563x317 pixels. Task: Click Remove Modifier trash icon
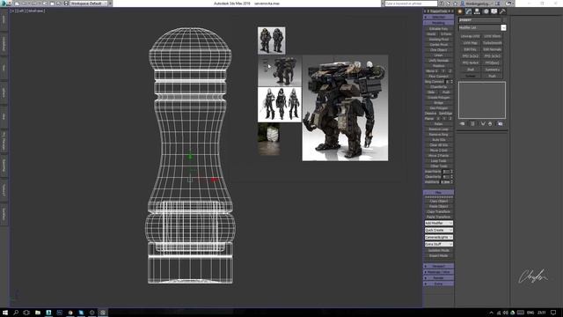[490, 123]
